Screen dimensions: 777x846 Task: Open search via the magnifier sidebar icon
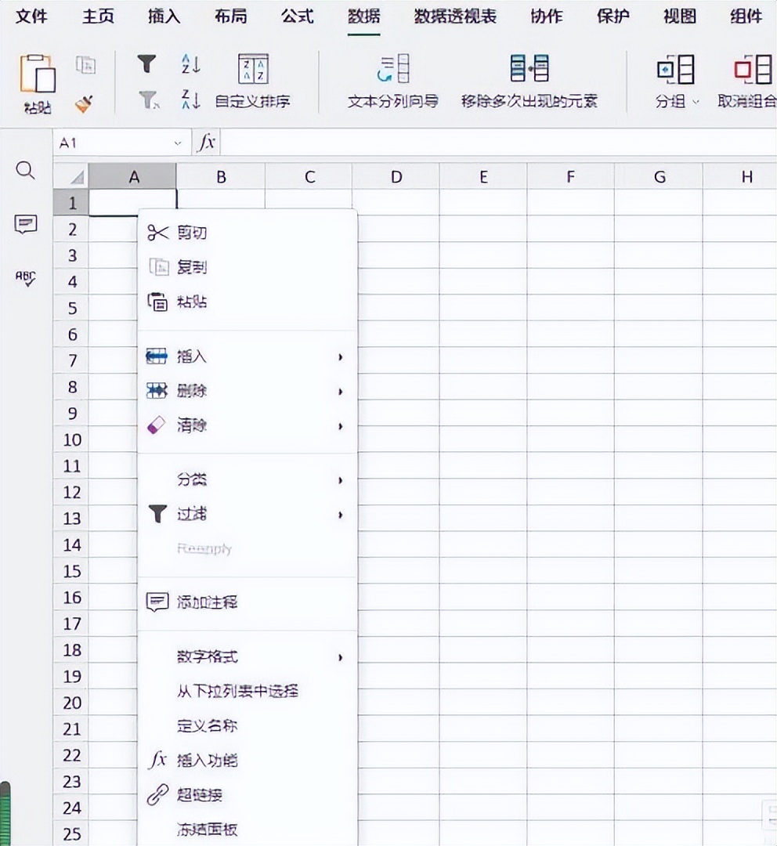26,170
